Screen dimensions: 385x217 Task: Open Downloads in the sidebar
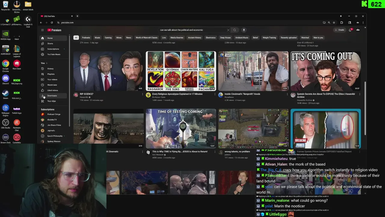[54, 96]
